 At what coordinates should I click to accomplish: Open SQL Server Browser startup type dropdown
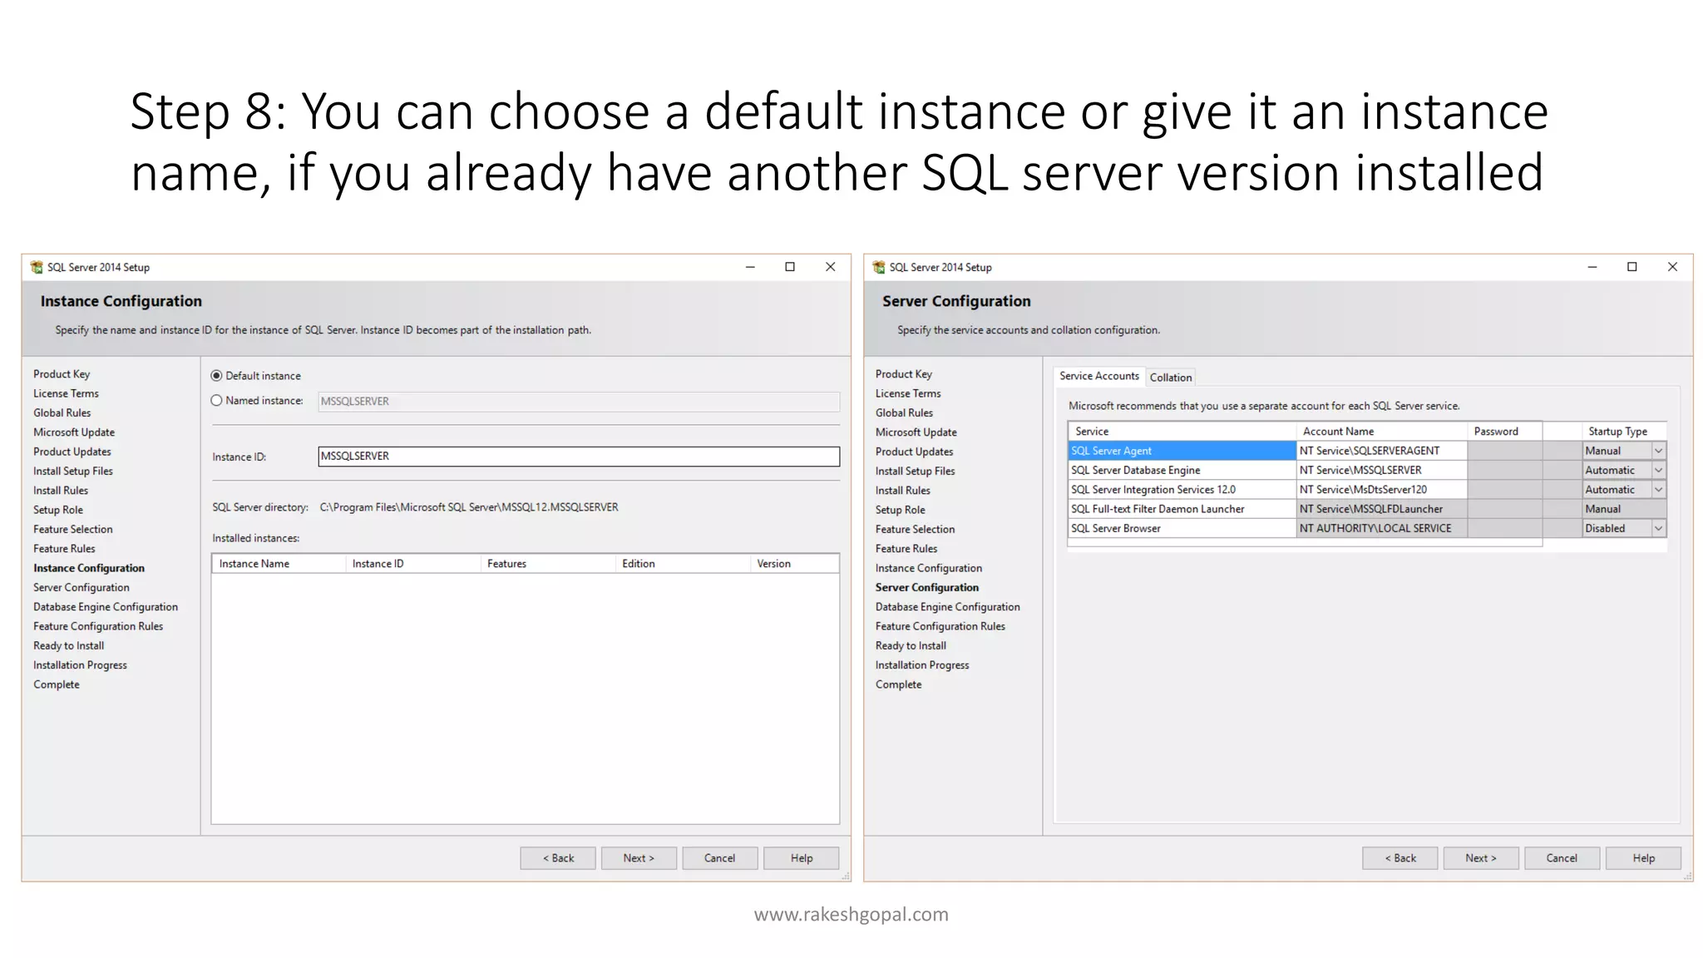click(1658, 528)
